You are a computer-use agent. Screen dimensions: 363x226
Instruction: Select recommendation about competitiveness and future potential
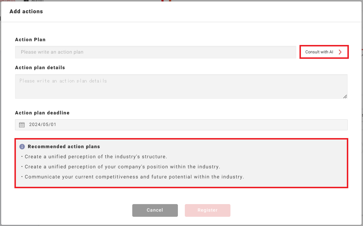point(134,177)
